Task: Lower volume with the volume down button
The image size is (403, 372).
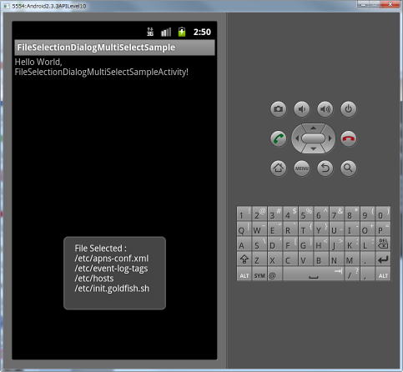Action: point(301,108)
